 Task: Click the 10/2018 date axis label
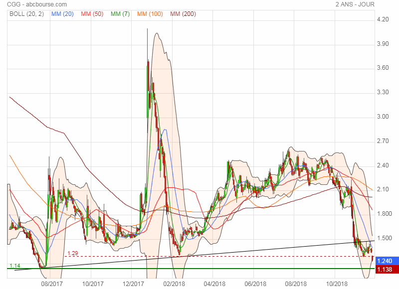(336, 284)
